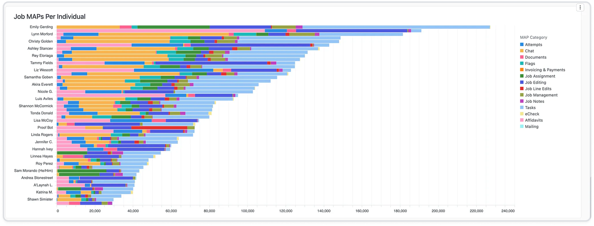Click the Job Editing legend entry
The height and width of the screenshot is (226, 594).
pos(536,82)
